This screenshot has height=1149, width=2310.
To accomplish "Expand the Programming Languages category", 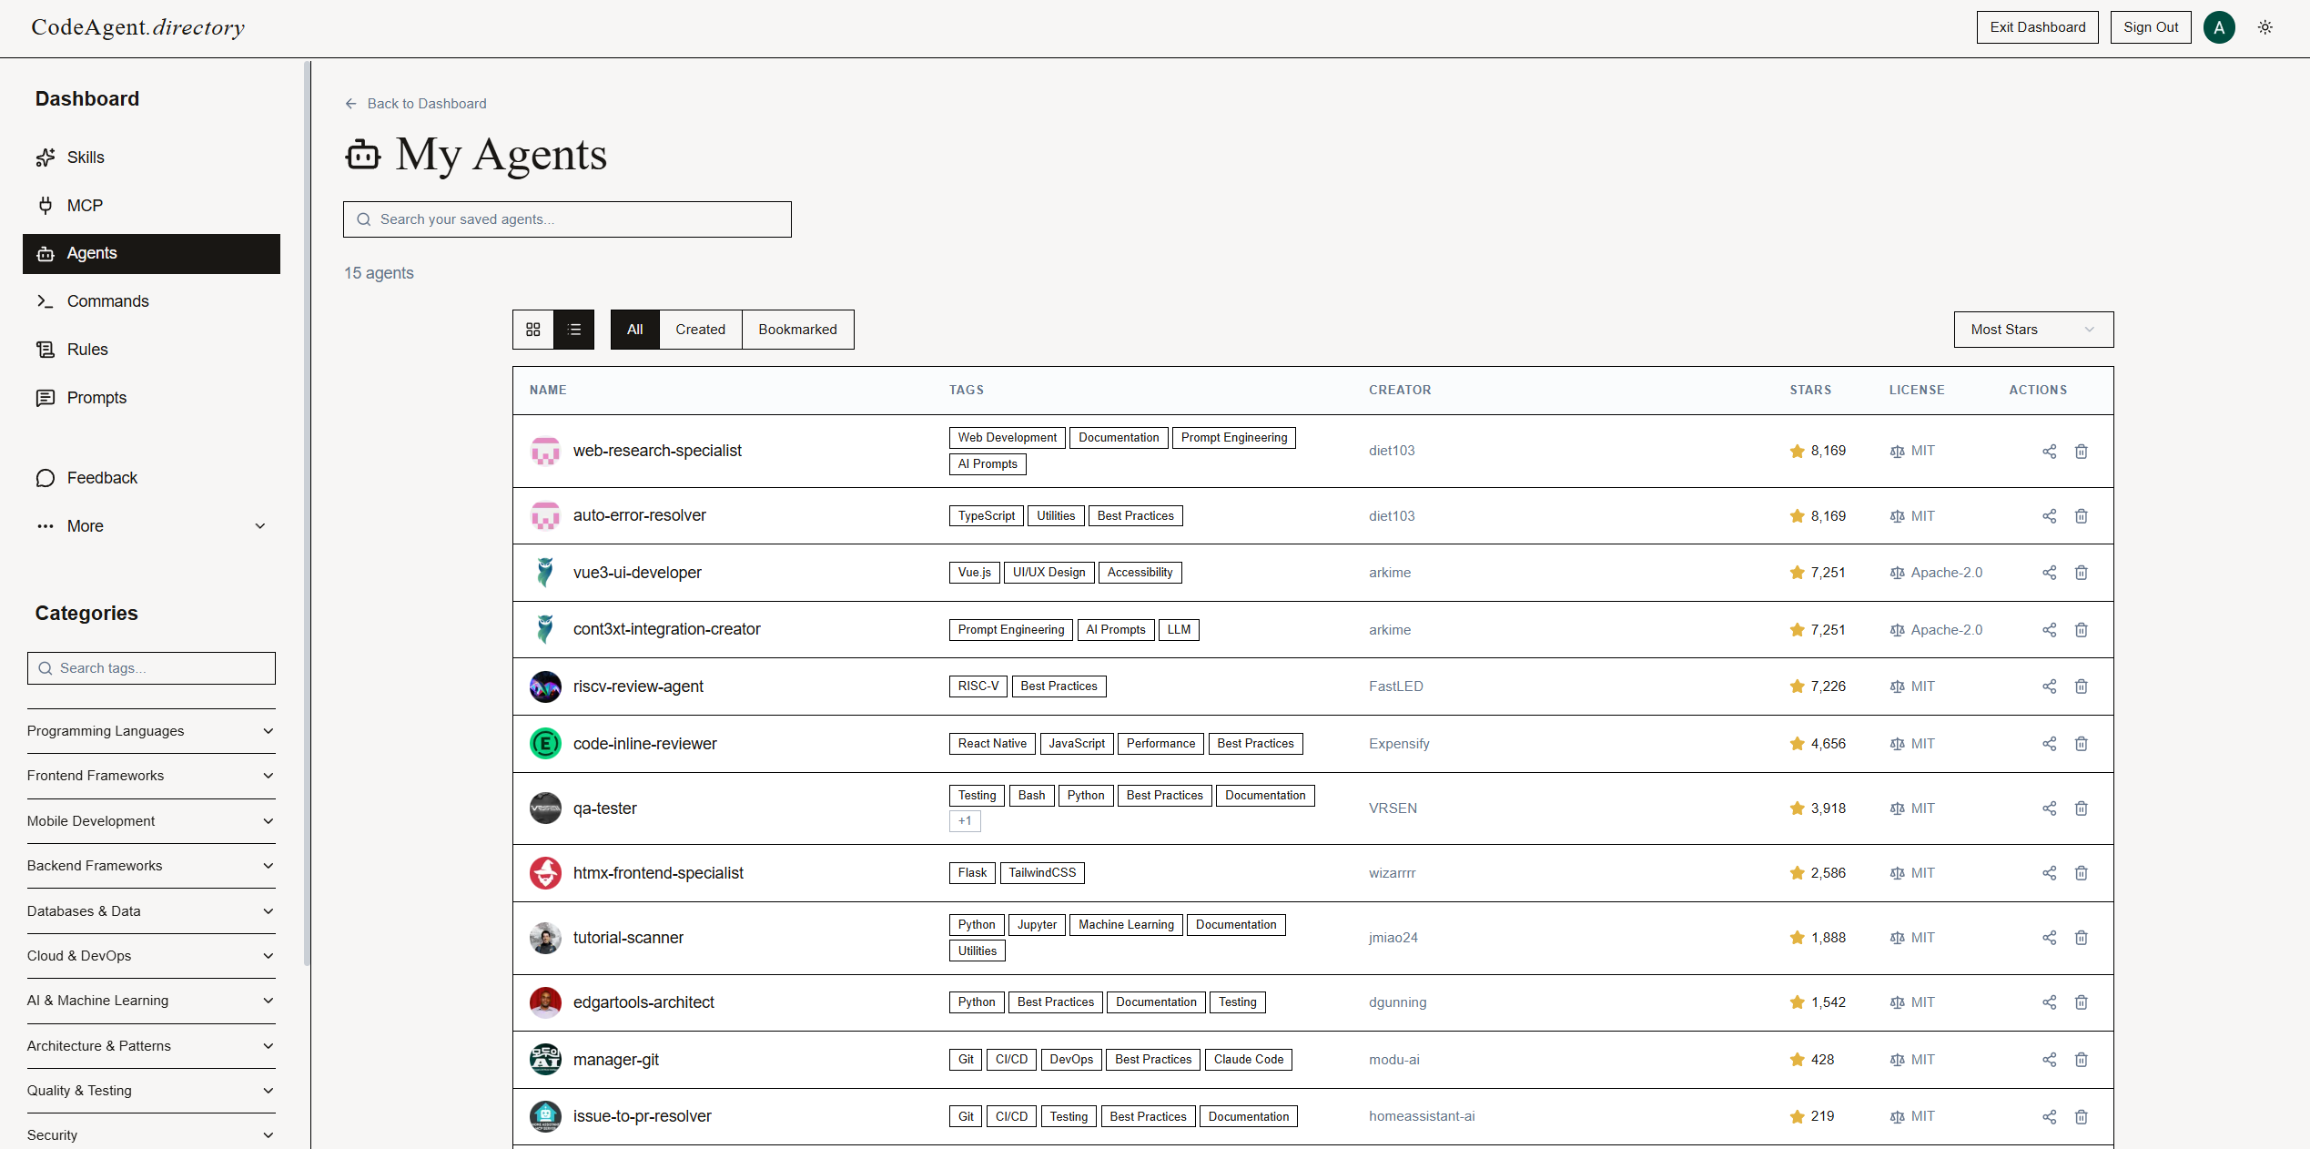I will click(151, 731).
